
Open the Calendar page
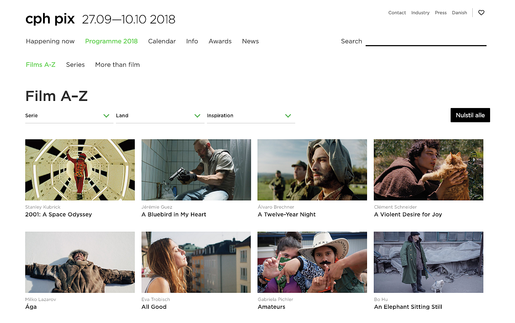(x=162, y=41)
